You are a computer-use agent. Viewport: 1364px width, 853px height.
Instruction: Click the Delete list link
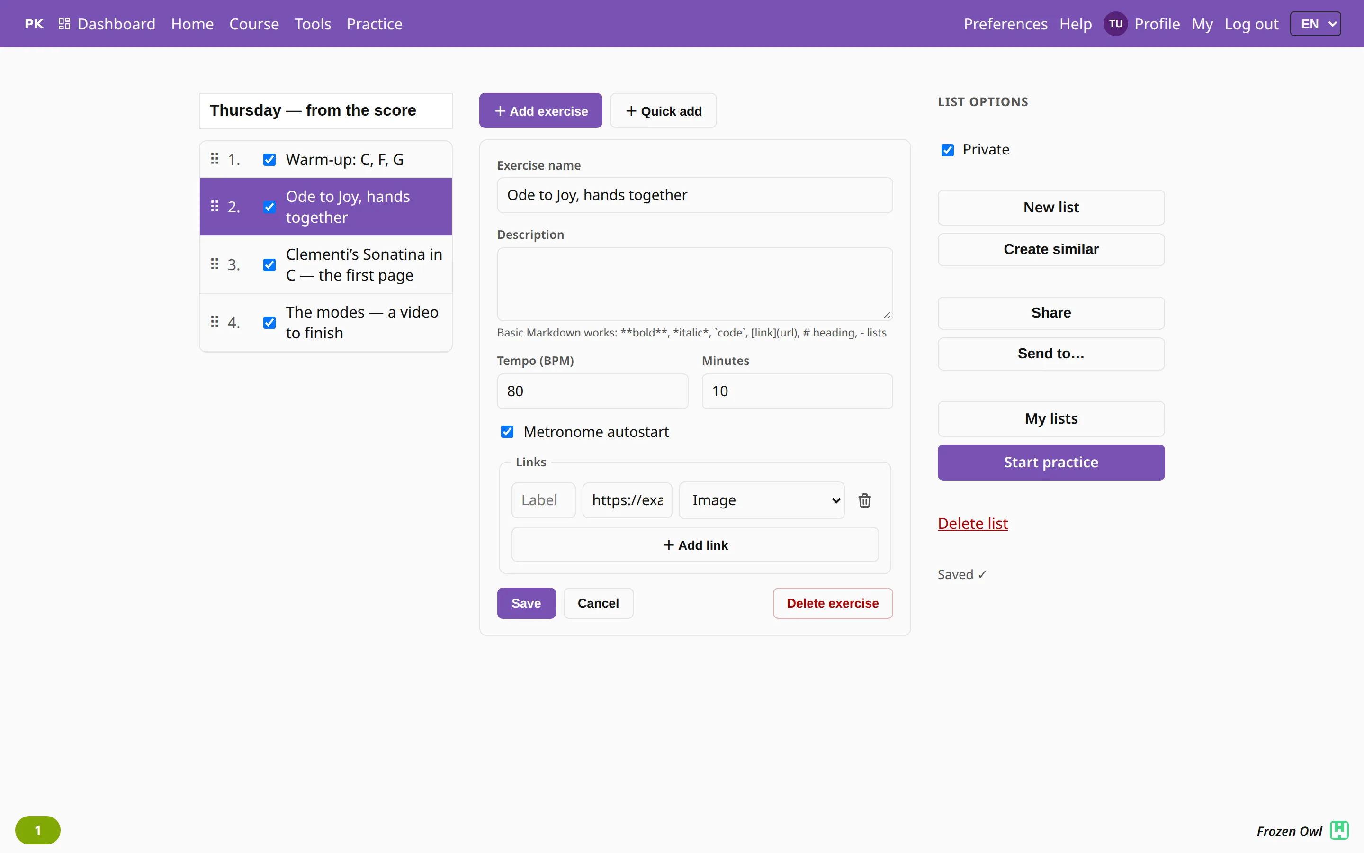tap(972, 524)
